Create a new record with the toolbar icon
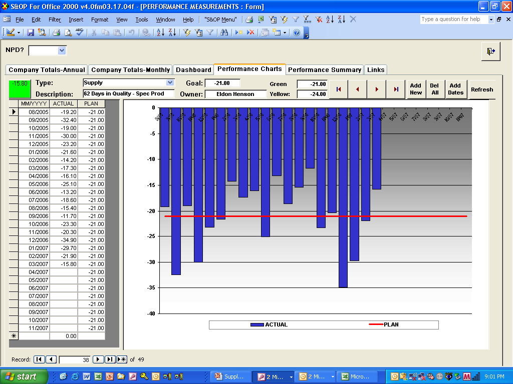513x384 pixels. 238,33
